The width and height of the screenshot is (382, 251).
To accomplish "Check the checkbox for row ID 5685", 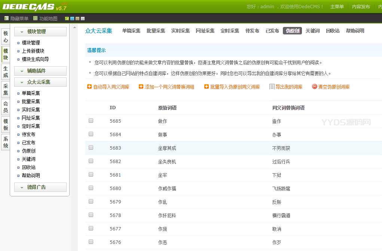I will click(x=91, y=120).
